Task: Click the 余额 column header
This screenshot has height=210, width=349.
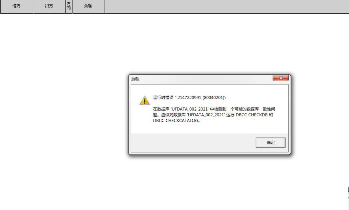Action: coord(88,6)
